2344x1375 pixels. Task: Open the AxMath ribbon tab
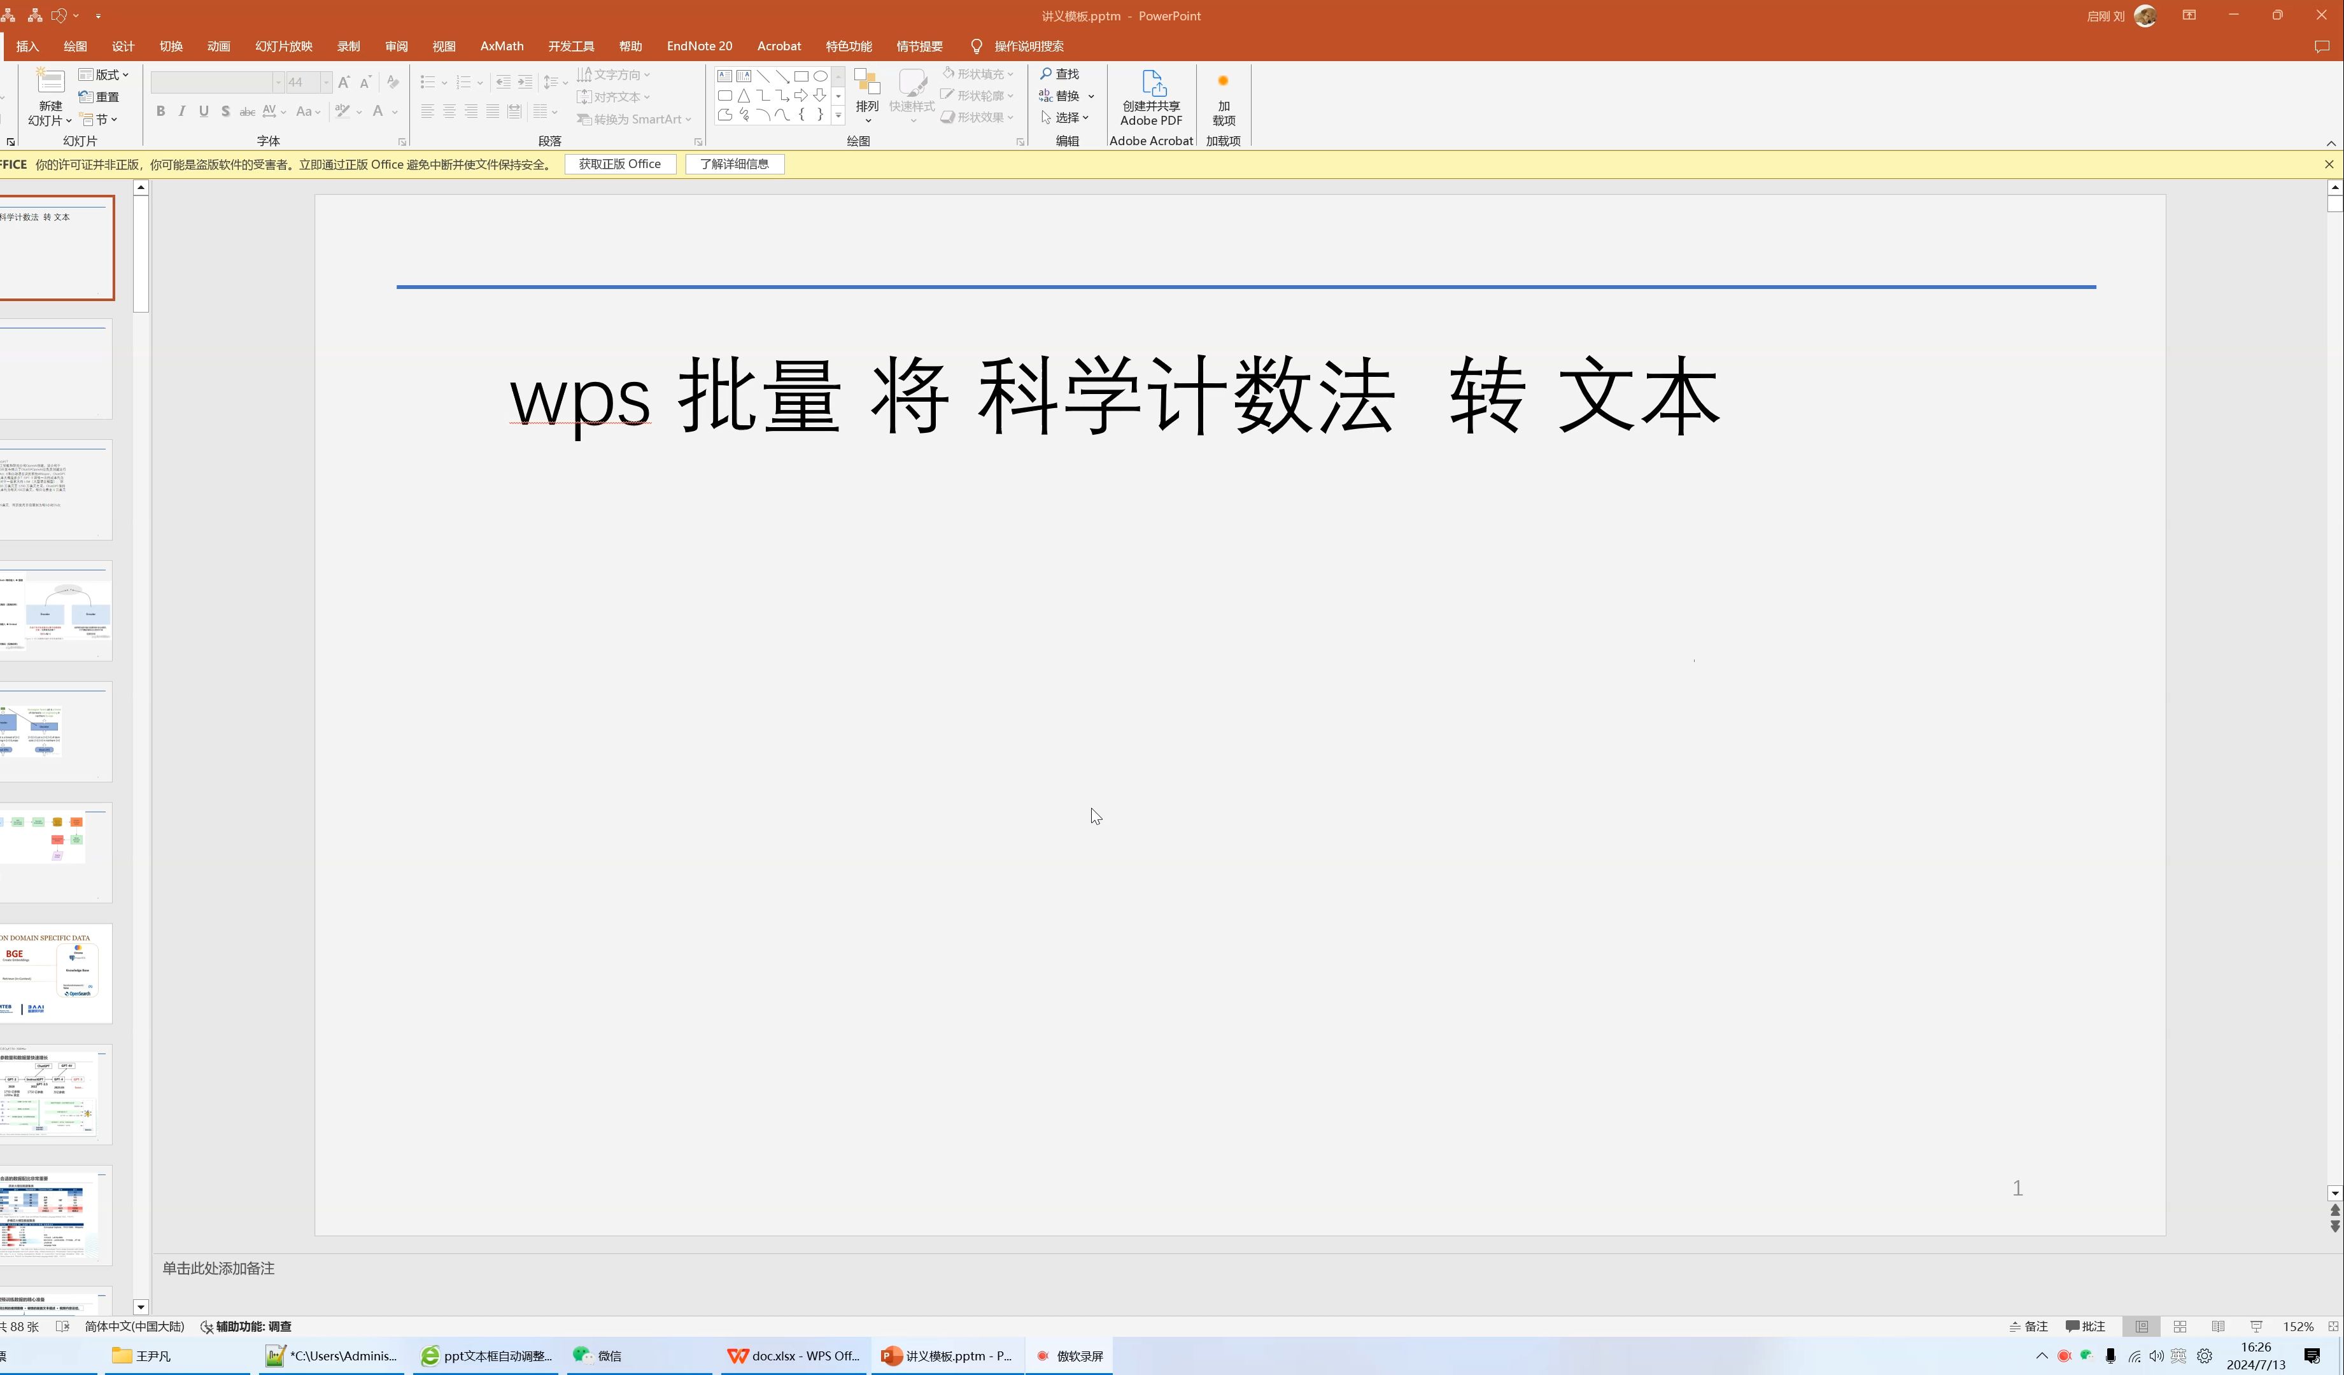(x=502, y=46)
